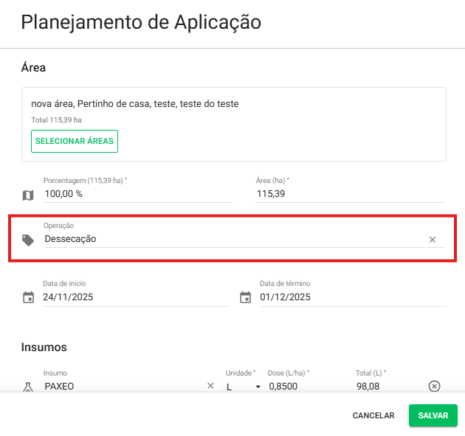Clear the Dessecação operation value
465x436 pixels.
433,240
